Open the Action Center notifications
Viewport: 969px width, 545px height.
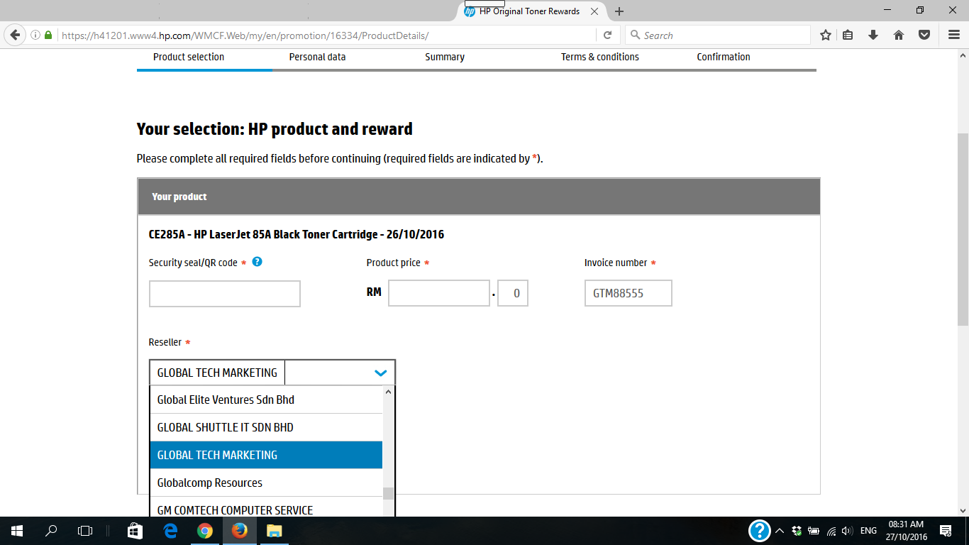[946, 531]
